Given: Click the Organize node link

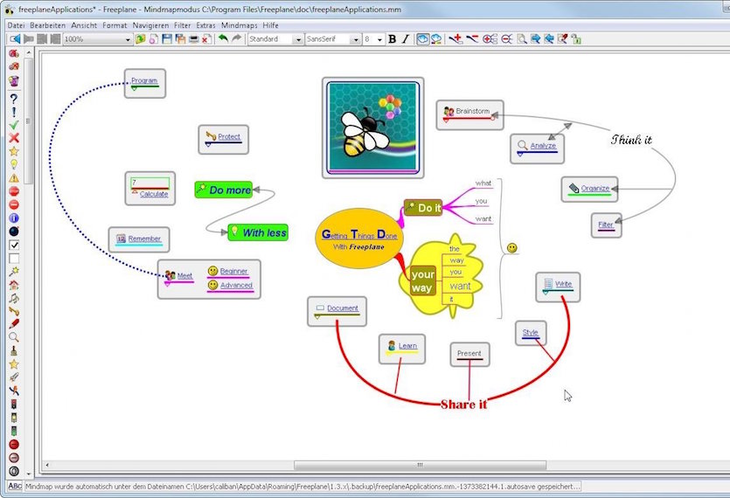Looking at the screenshot, I should click(x=595, y=188).
